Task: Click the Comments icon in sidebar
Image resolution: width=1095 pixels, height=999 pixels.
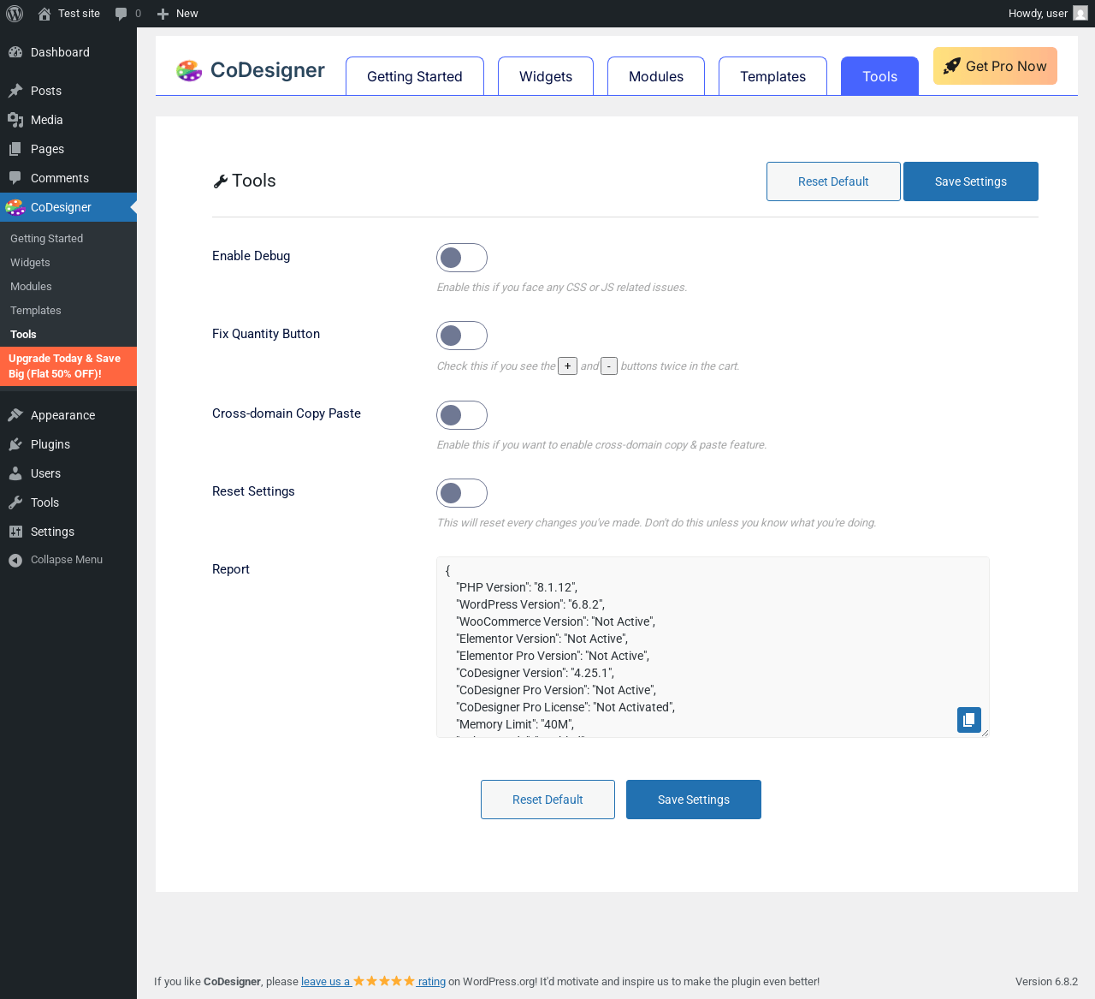Action: [x=15, y=178]
